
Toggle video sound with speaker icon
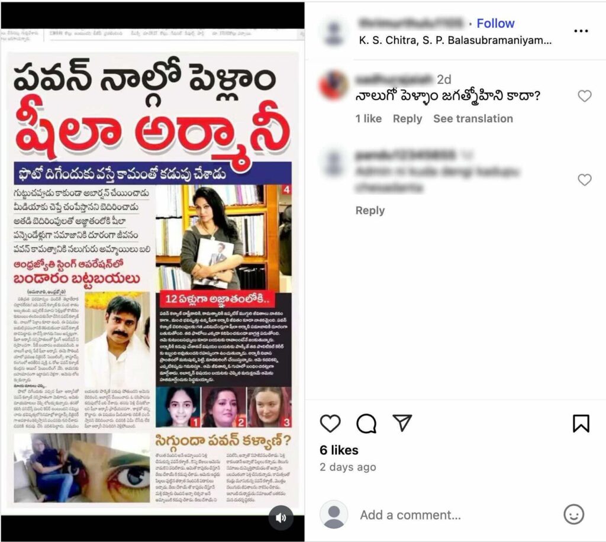(x=281, y=518)
